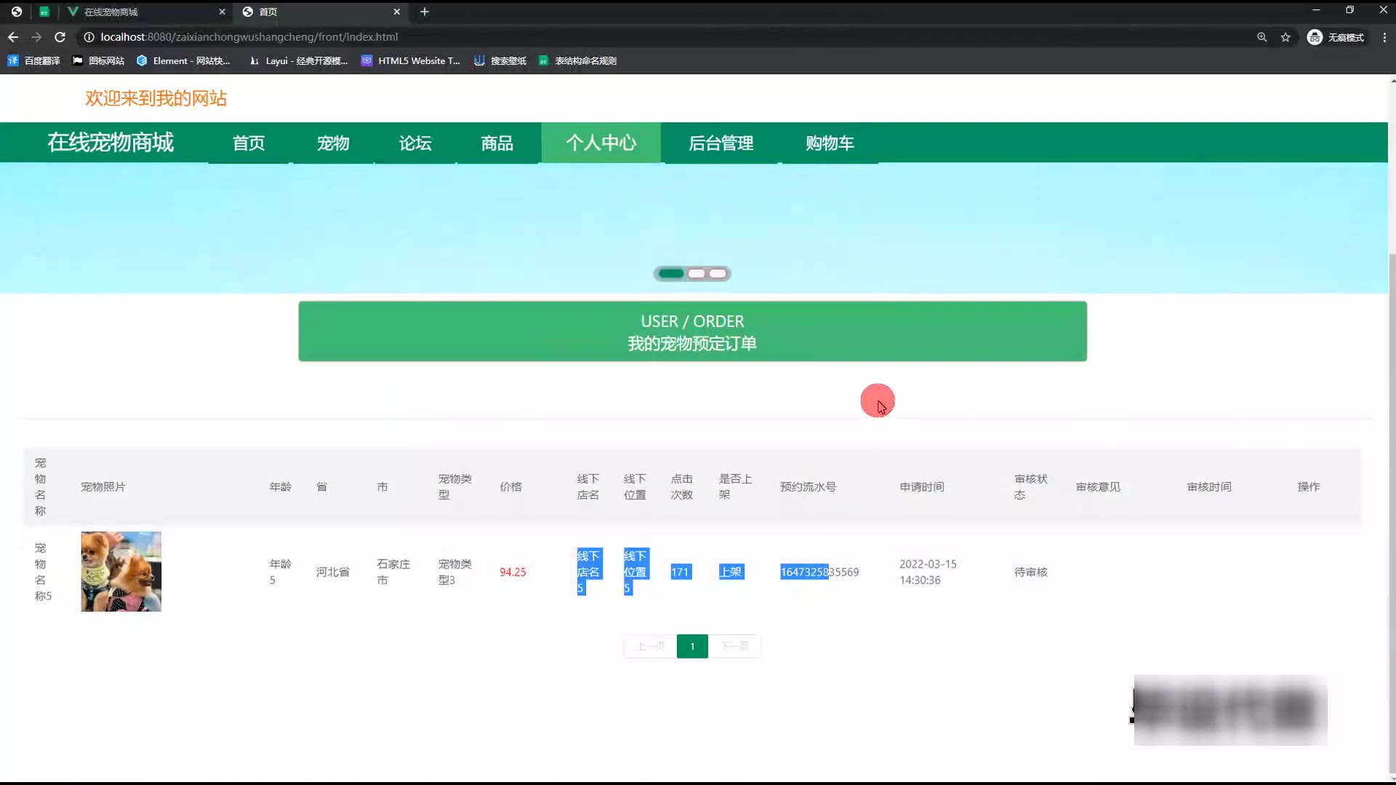This screenshot has width=1396, height=785.
Task: Reload the page with refresh icon
Action: pyautogui.click(x=60, y=37)
